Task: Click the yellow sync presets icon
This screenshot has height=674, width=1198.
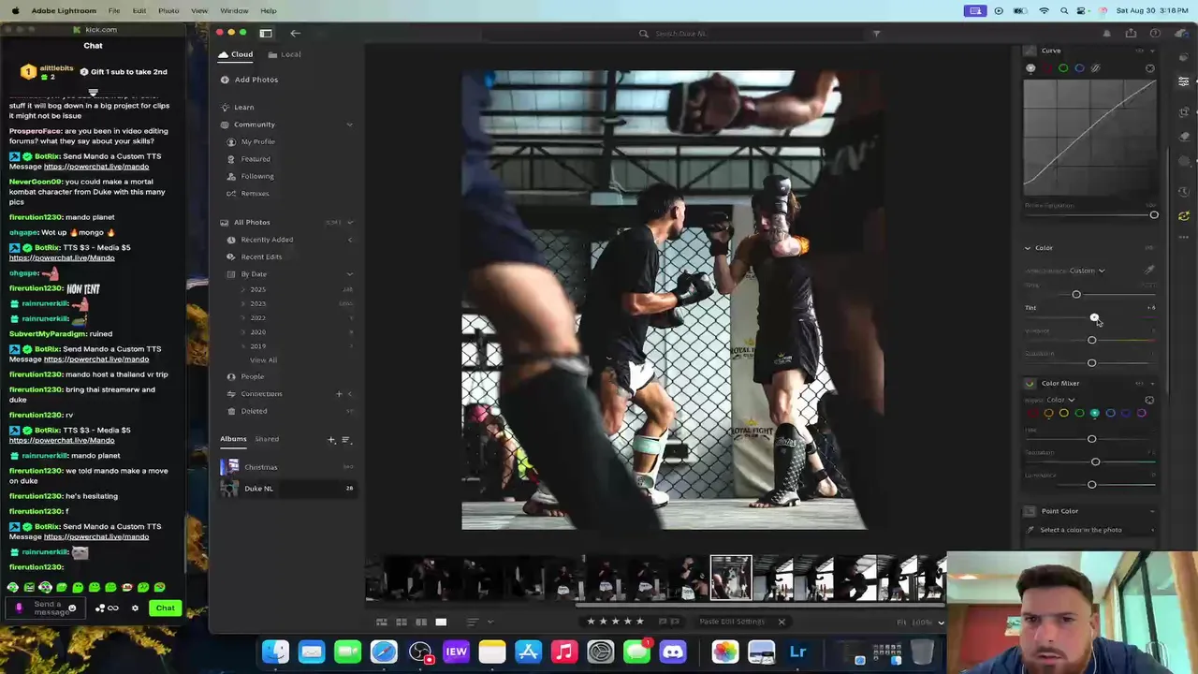Action: point(1184,216)
